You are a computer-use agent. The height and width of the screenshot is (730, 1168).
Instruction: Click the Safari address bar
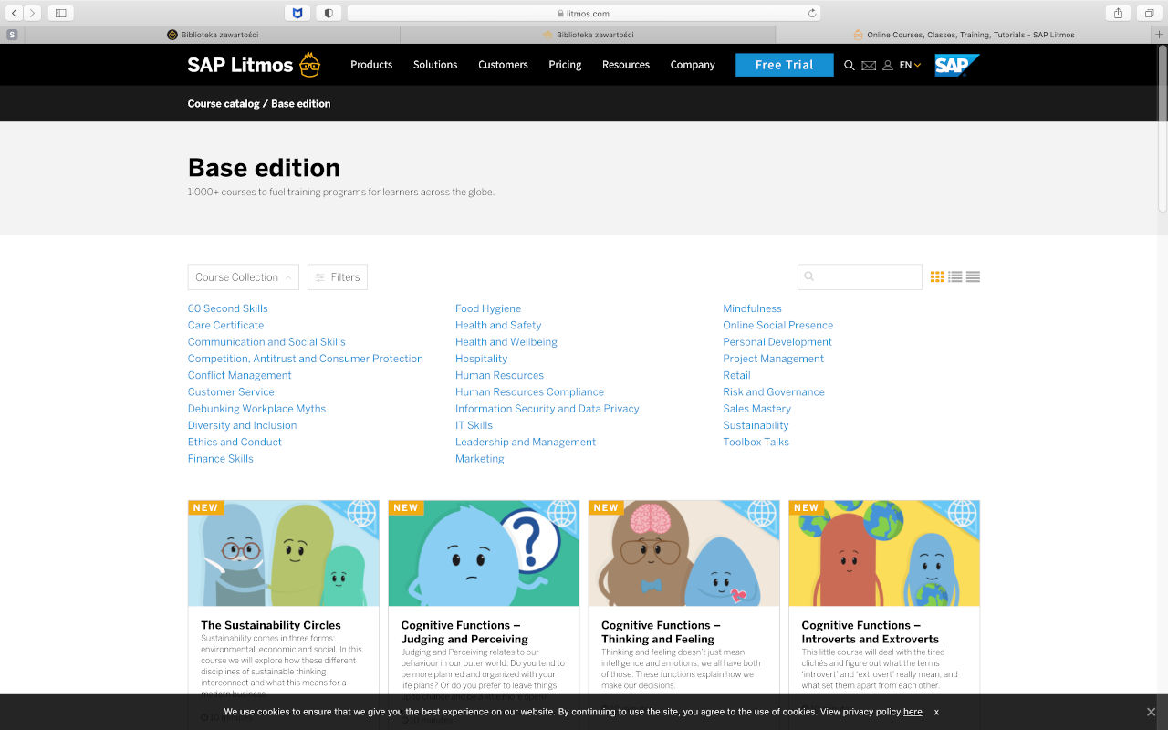coord(584,13)
